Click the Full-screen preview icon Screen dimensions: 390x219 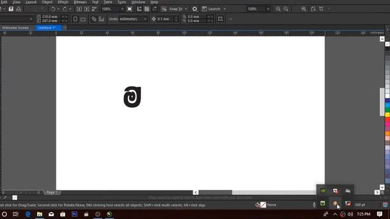[130, 9]
